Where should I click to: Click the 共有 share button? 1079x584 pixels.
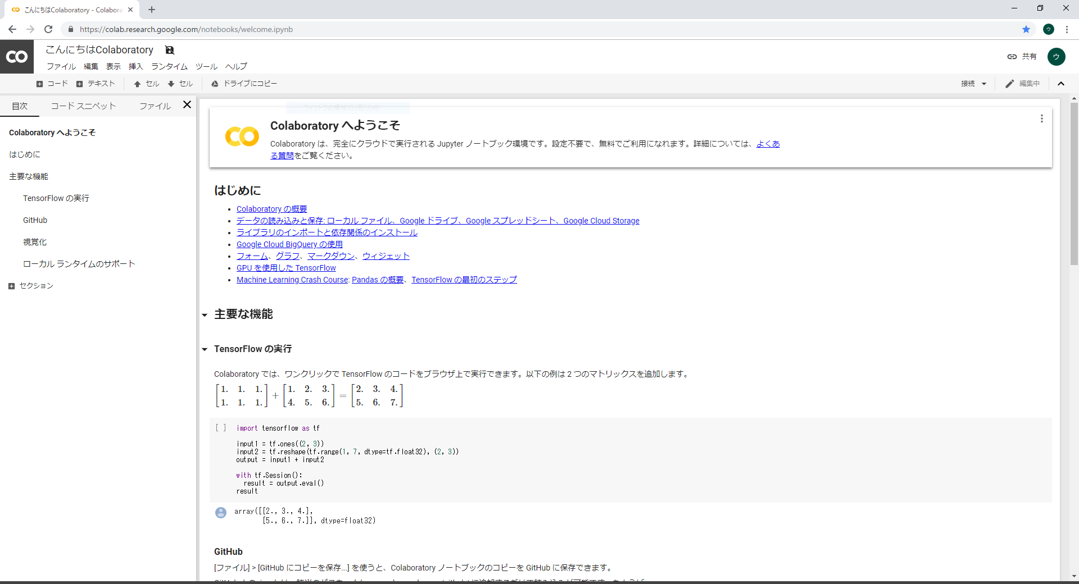coord(1023,56)
